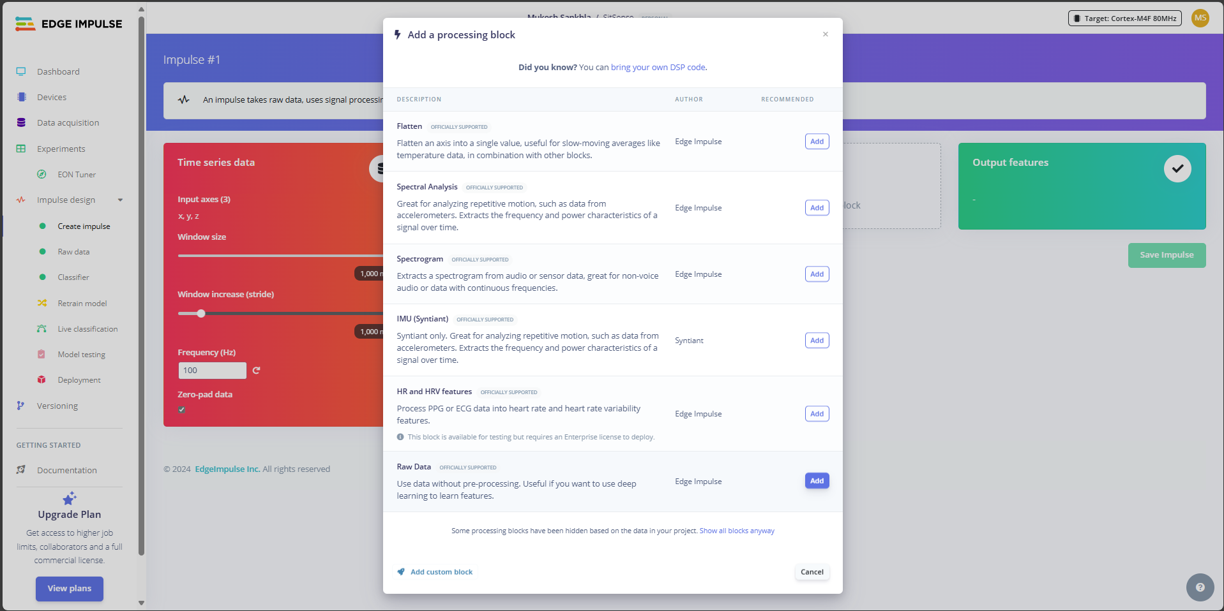Viewport: 1224px width, 611px height.
Task: Click the Frequency (Hz) input field
Action: click(x=212, y=371)
